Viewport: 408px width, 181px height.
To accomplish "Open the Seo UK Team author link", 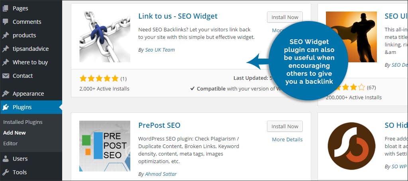I will click(x=159, y=50).
